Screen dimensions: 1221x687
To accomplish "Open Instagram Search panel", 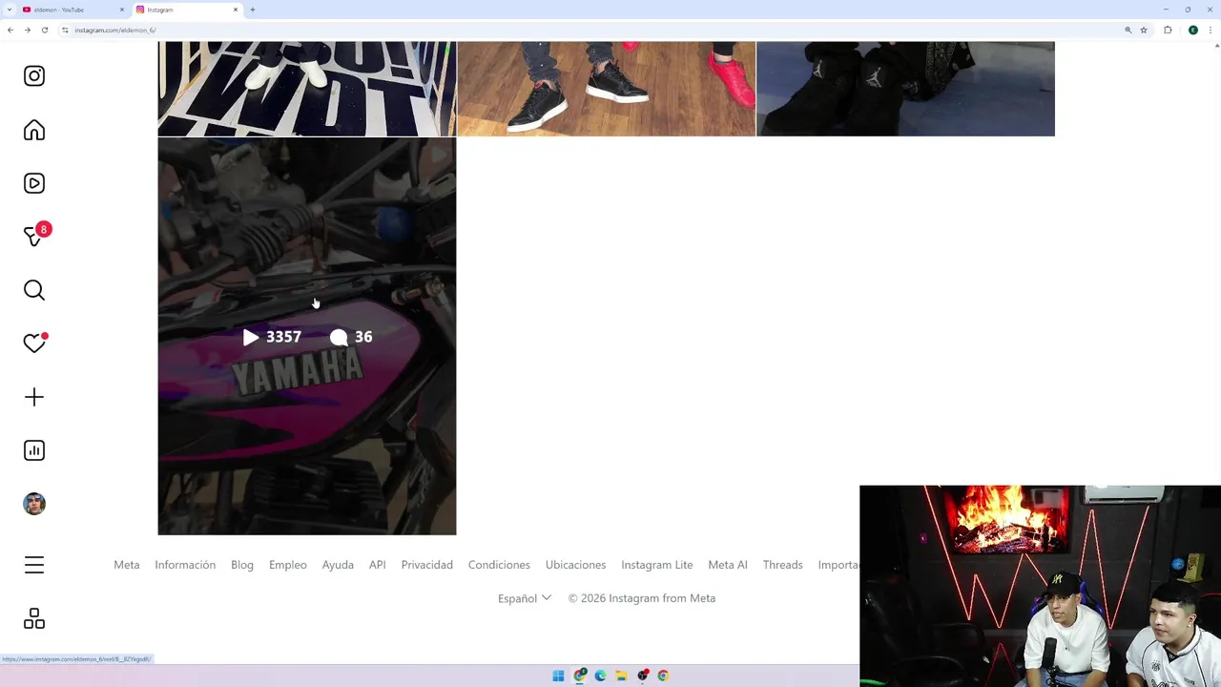I will (x=34, y=290).
